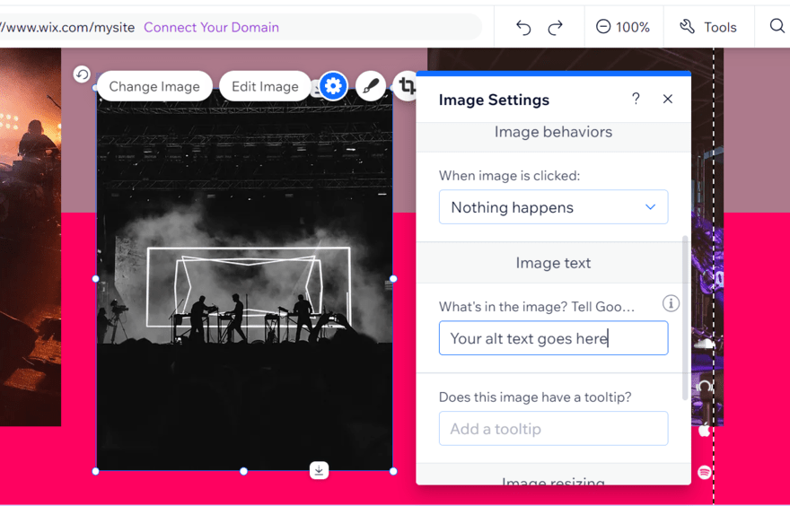Click the bottom center resize handle
The image size is (790, 506).
click(x=243, y=471)
